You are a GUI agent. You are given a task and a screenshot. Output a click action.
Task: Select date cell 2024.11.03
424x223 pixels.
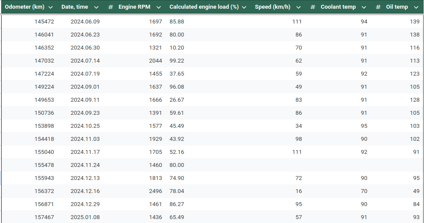(x=85, y=139)
